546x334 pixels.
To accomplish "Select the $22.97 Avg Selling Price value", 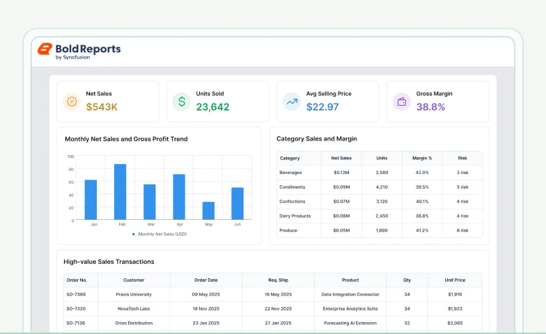I will (x=322, y=107).
